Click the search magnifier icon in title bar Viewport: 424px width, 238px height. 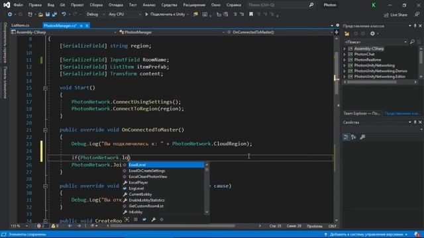(x=311, y=5)
